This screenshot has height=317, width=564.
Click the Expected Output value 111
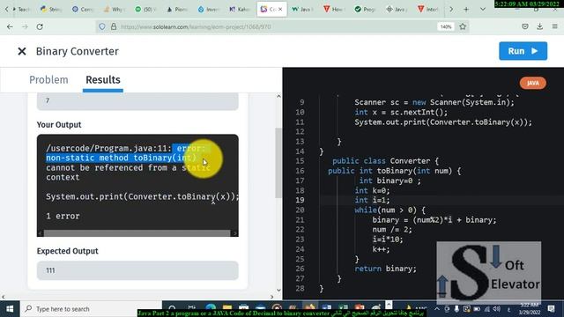pyautogui.click(x=137, y=270)
